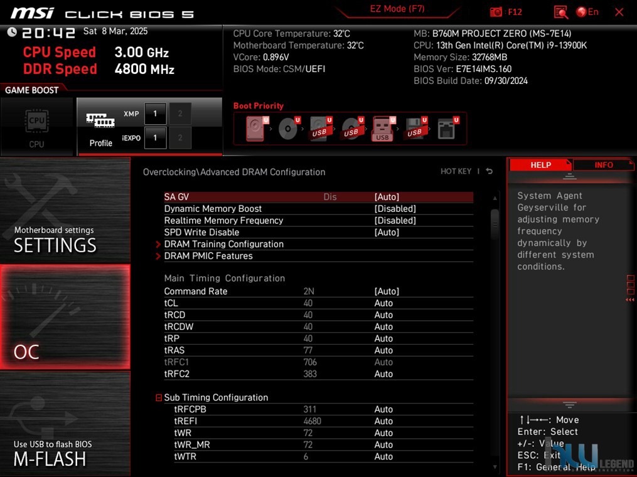Image resolution: width=637 pixels, height=477 pixels.
Task: Collapse the Sub Timing Configuration section
Action: tap(159, 397)
